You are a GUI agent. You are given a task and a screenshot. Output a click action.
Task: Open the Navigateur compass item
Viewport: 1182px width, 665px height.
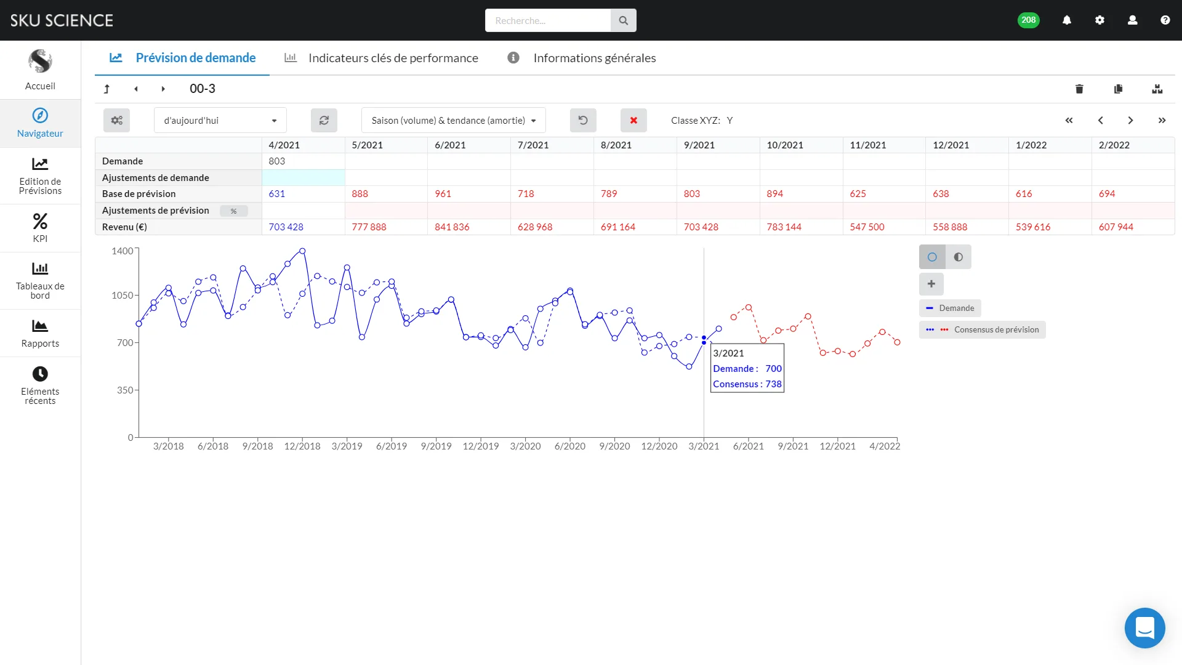point(40,123)
